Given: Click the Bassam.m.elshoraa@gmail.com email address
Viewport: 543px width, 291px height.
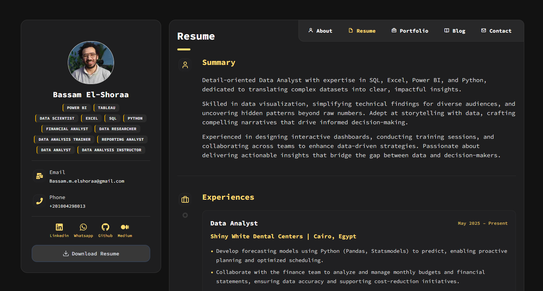Looking at the screenshot, I should [x=87, y=181].
